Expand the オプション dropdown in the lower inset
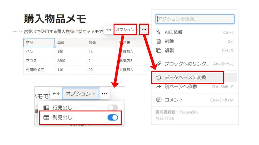The width and height of the screenshot is (259, 145). 81,94
